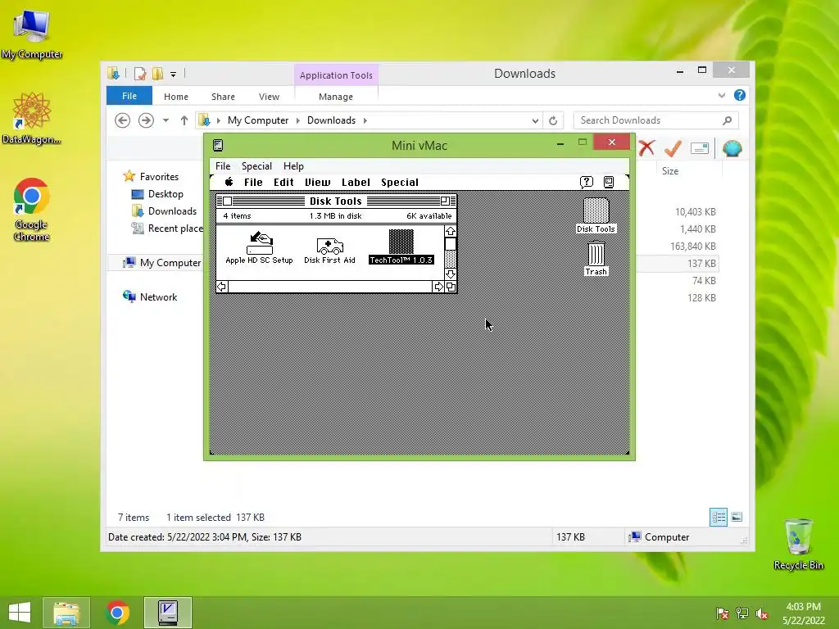Viewport: 839px width, 629px height.
Task: Switch to the Share ribbon tab
Action: (x=223, y=97)
